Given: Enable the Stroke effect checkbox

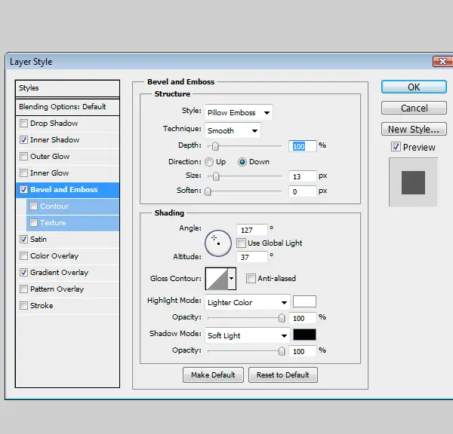Looking at the screenshot, I should click(23, 306).
